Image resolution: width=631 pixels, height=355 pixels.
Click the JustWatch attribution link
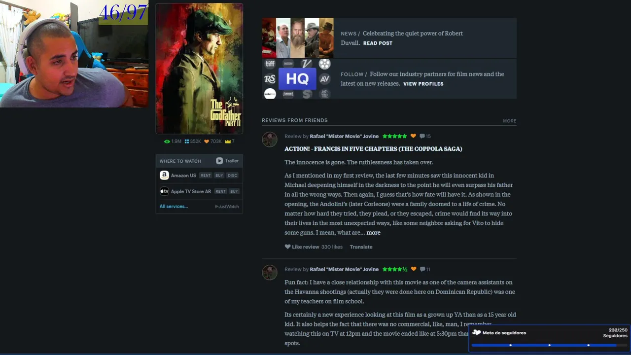point(227,207)
